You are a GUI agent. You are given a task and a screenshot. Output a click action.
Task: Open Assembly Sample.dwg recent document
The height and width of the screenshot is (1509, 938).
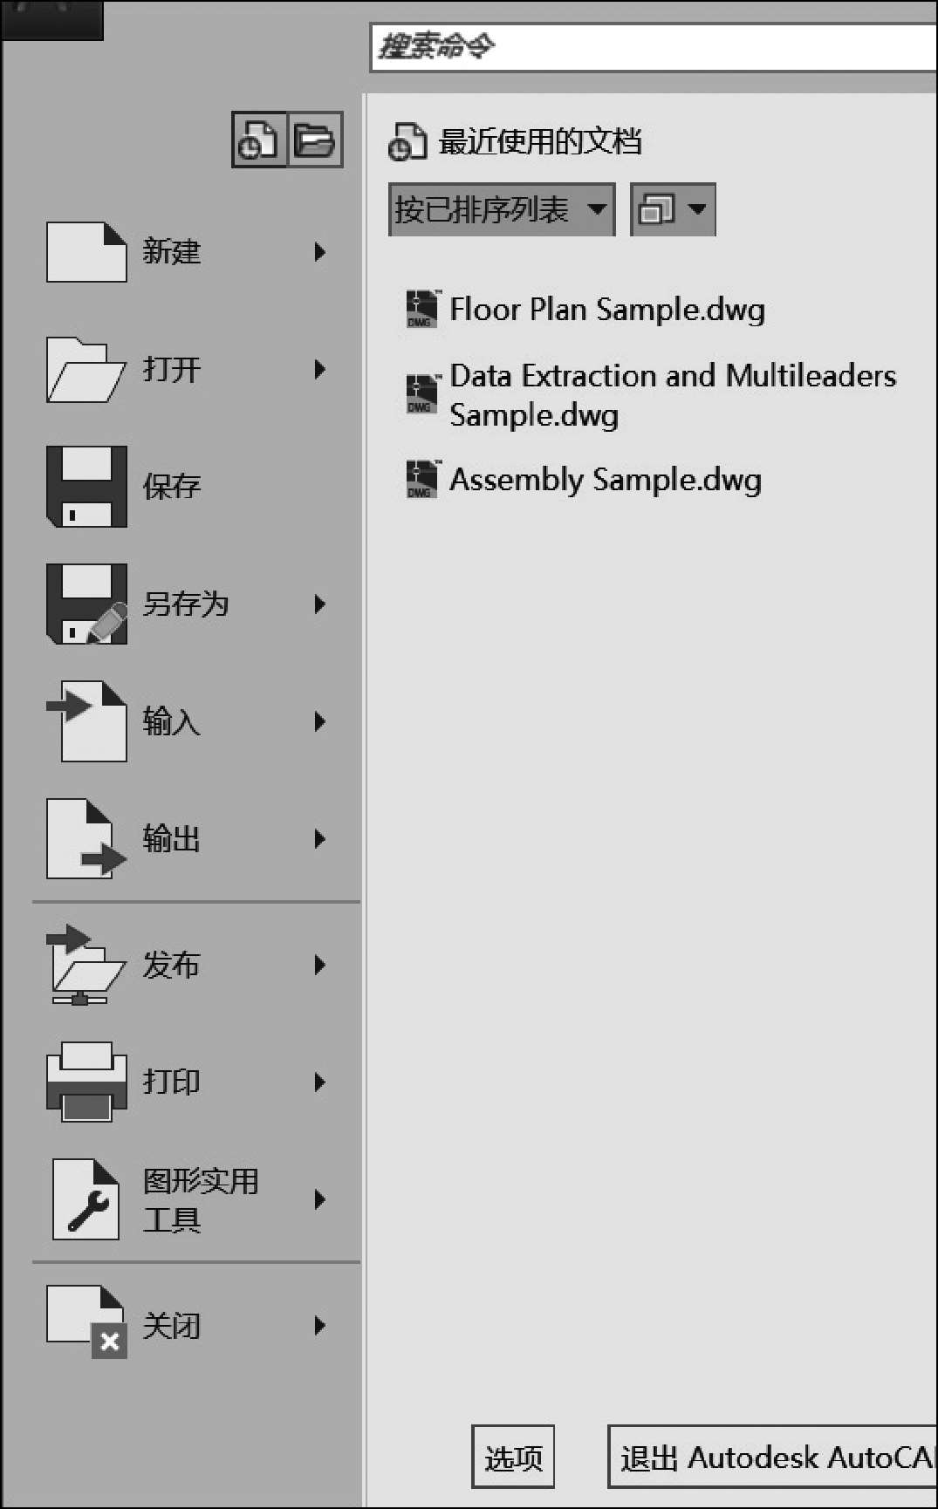(x=605, y=480)
